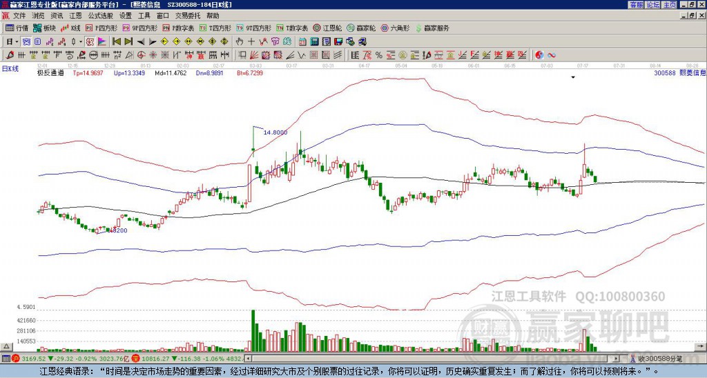Open the 9P四方形 tool
This screenshot has height=378, width=707.
(139, 28)
